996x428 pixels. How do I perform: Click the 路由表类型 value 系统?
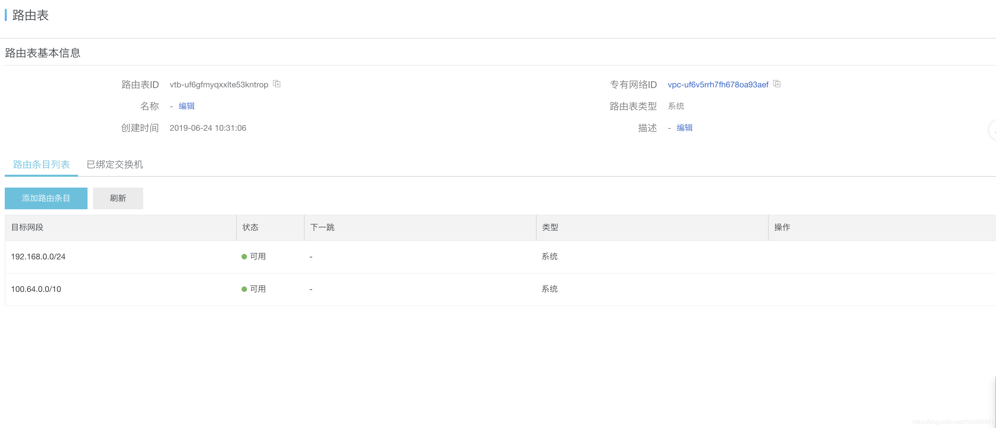coord(676,106)
